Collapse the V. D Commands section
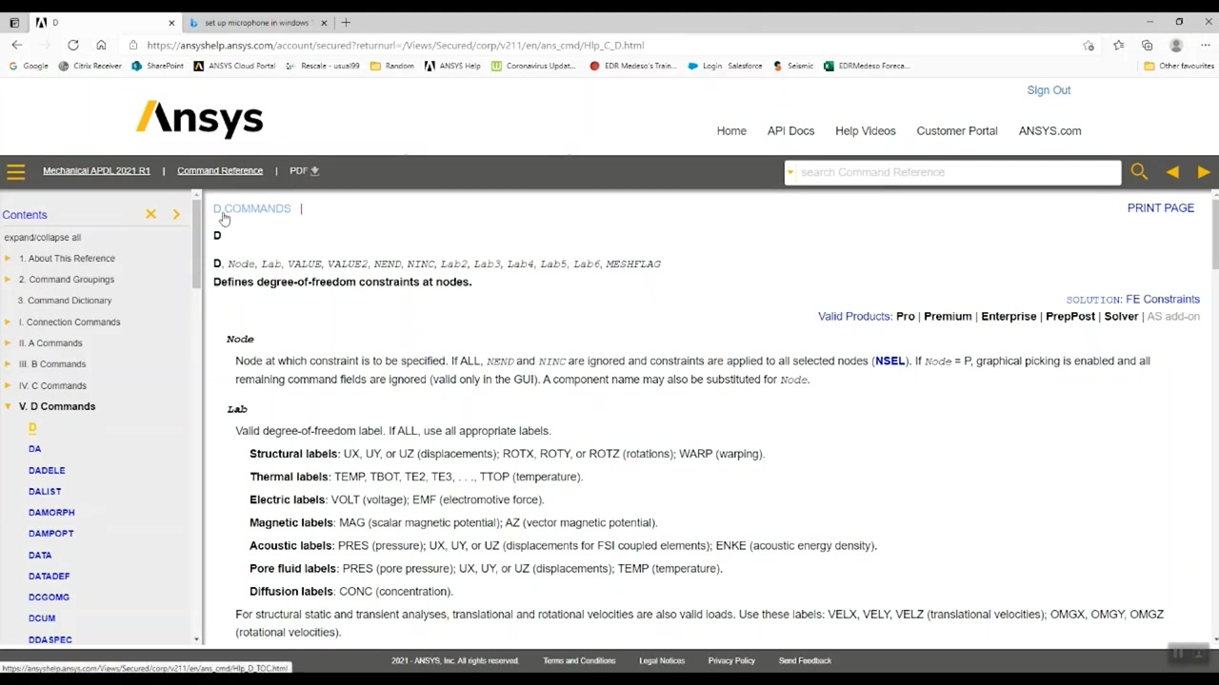This screenshot has width=1219, height=685. click(x=9, y=406)
